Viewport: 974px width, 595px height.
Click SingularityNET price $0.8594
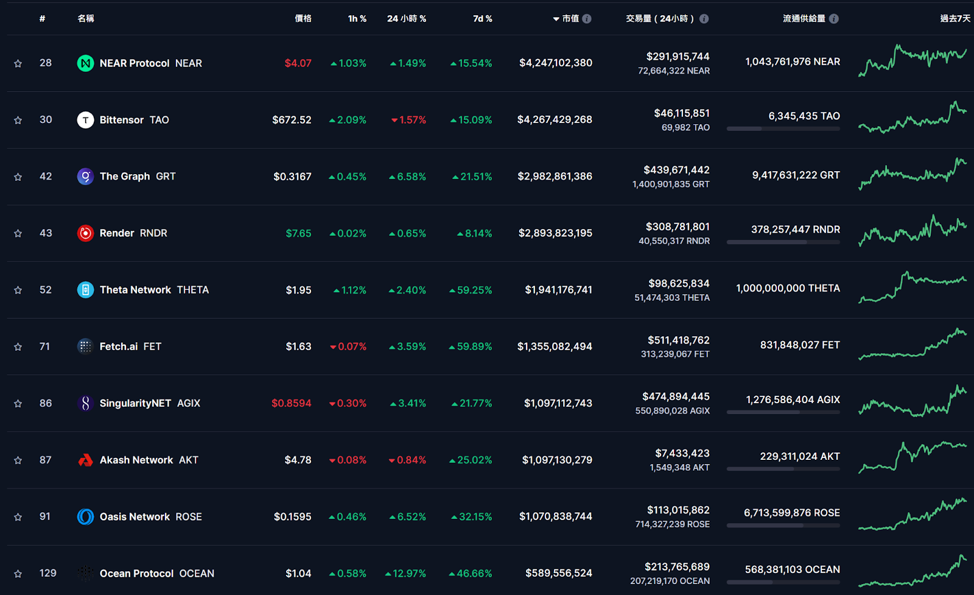292,403
